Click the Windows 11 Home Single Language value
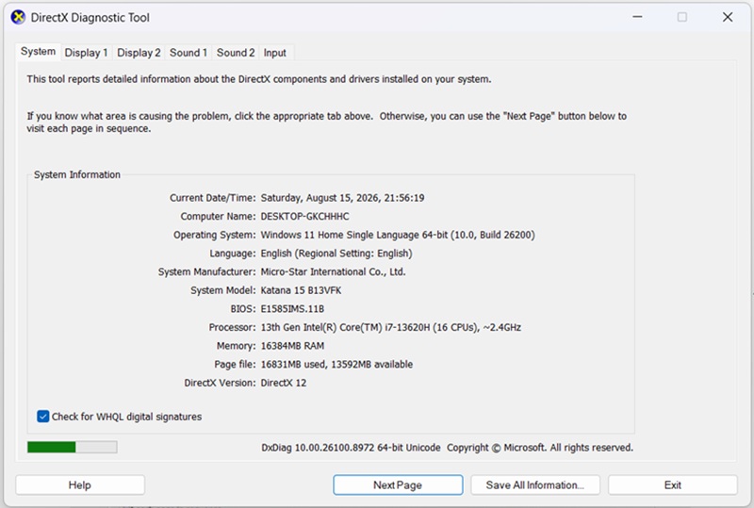 click(398, 235)
